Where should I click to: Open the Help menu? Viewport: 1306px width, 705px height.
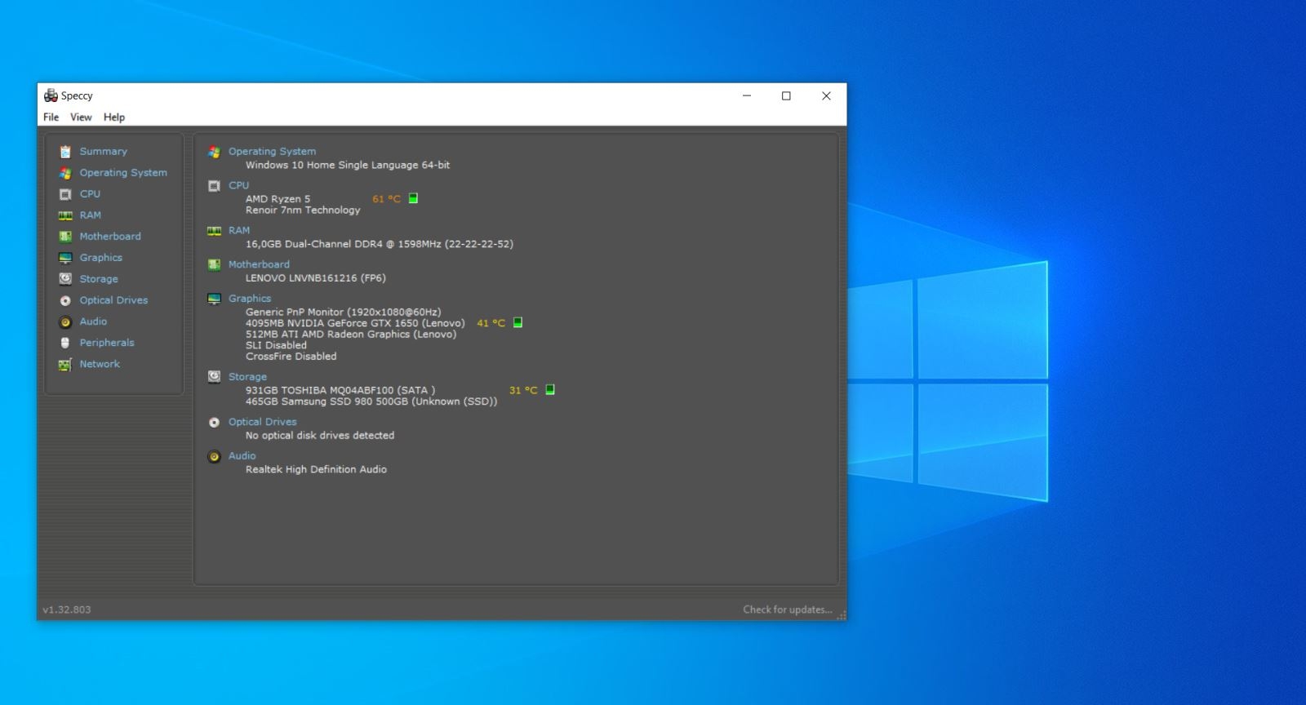114,117
